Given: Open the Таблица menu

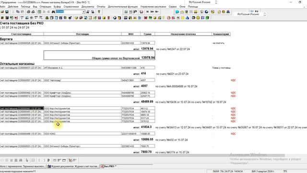Looking at the screenshot, I should tap(25, 6).
